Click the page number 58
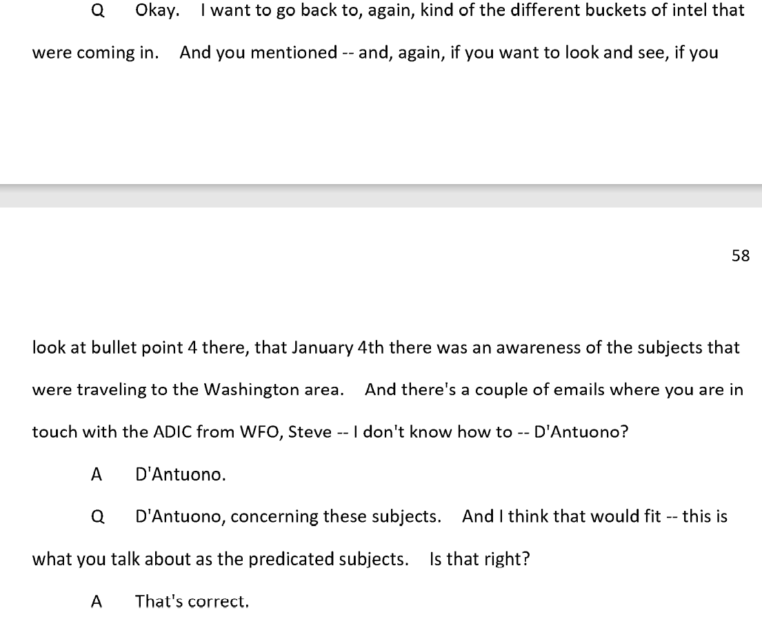 point(740,256)
